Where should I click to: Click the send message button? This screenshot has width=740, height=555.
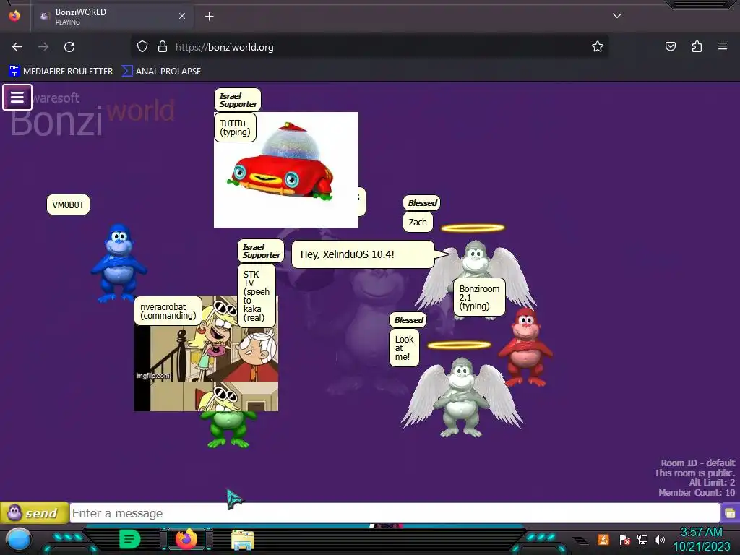coord(34,513)
